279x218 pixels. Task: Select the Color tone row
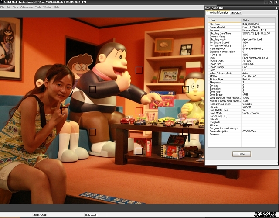tap(242, 91)
